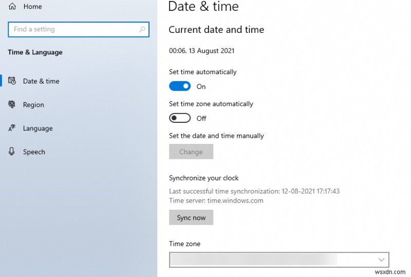Click the Time server: time.windows.com text

click(216, 200)
